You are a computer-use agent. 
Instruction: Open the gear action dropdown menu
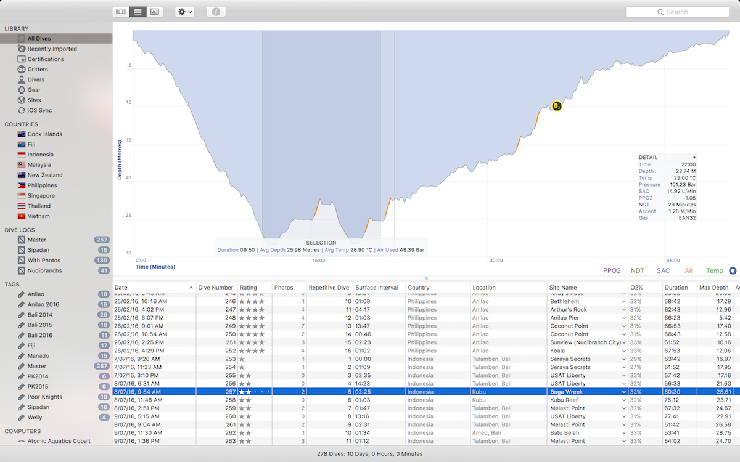(x=184, y=12)
